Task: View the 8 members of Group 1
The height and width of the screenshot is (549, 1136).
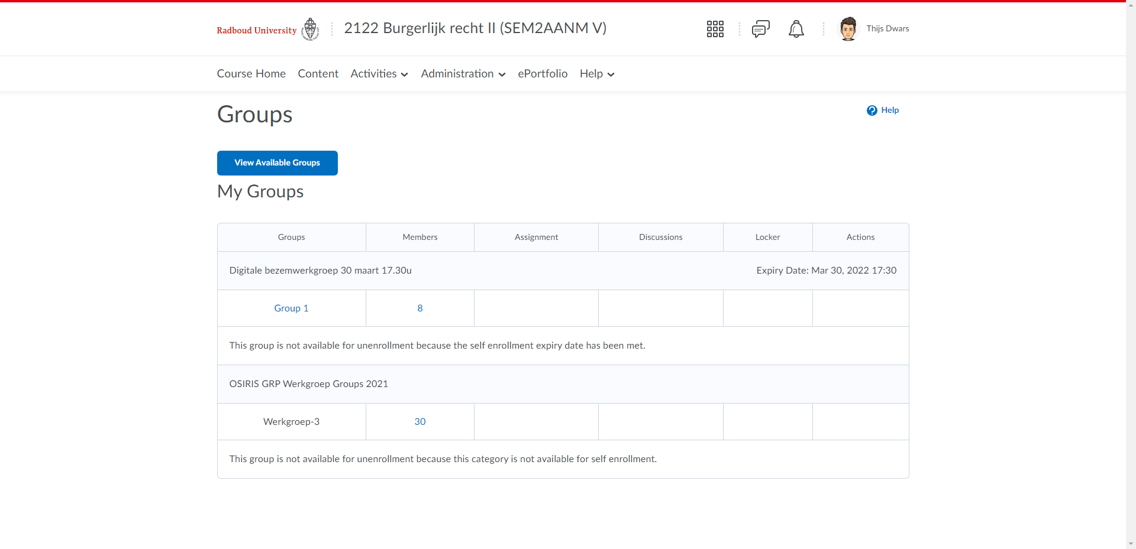Action: tap(420, 308)
